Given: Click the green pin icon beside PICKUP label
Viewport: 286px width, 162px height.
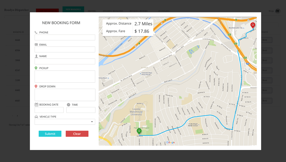Looking at the screenshot, I should tap(36, 68).
